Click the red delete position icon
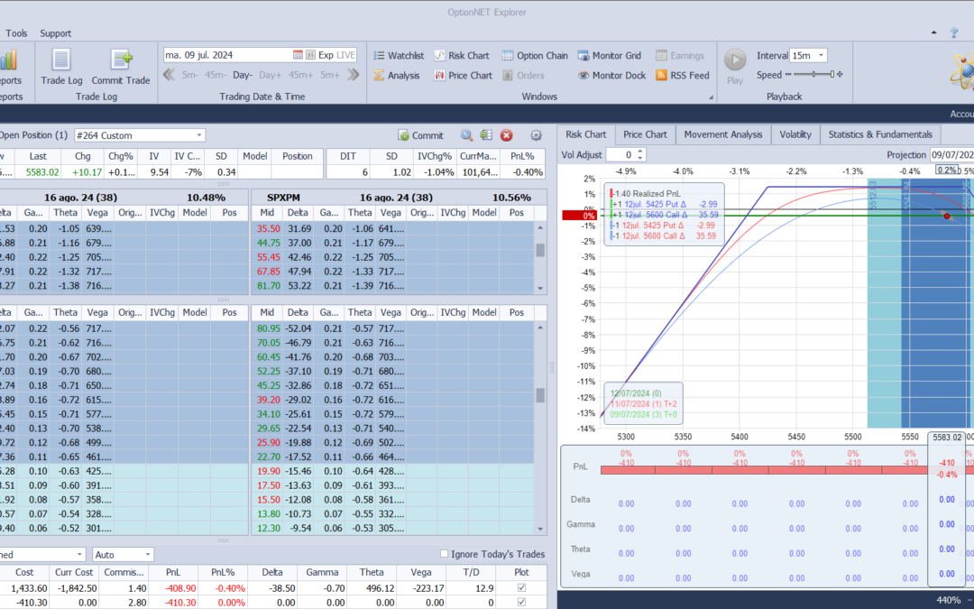This screenshot has width=974, height=609. click(506, 134)
